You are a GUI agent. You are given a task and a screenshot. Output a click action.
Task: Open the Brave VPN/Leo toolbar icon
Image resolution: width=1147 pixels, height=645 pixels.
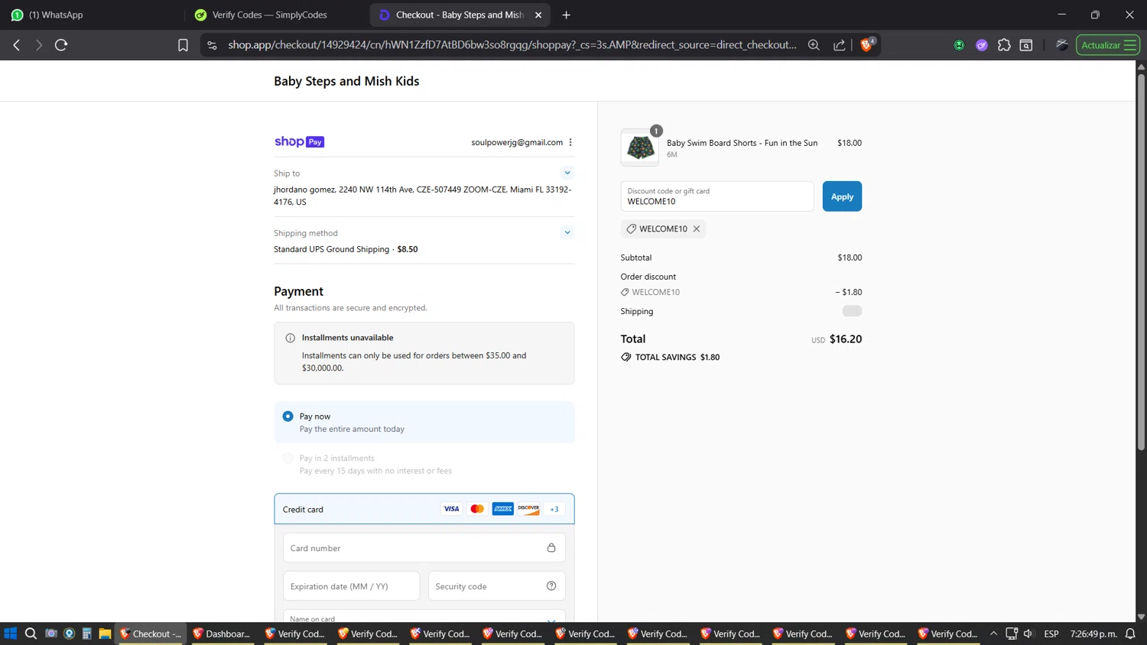coord(1062,44)
